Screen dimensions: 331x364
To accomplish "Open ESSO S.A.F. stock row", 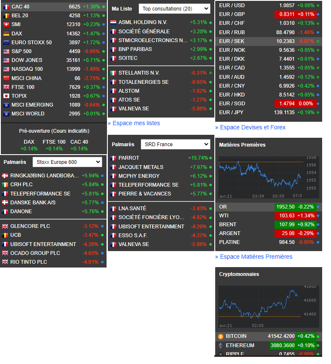I will (161, 236).
